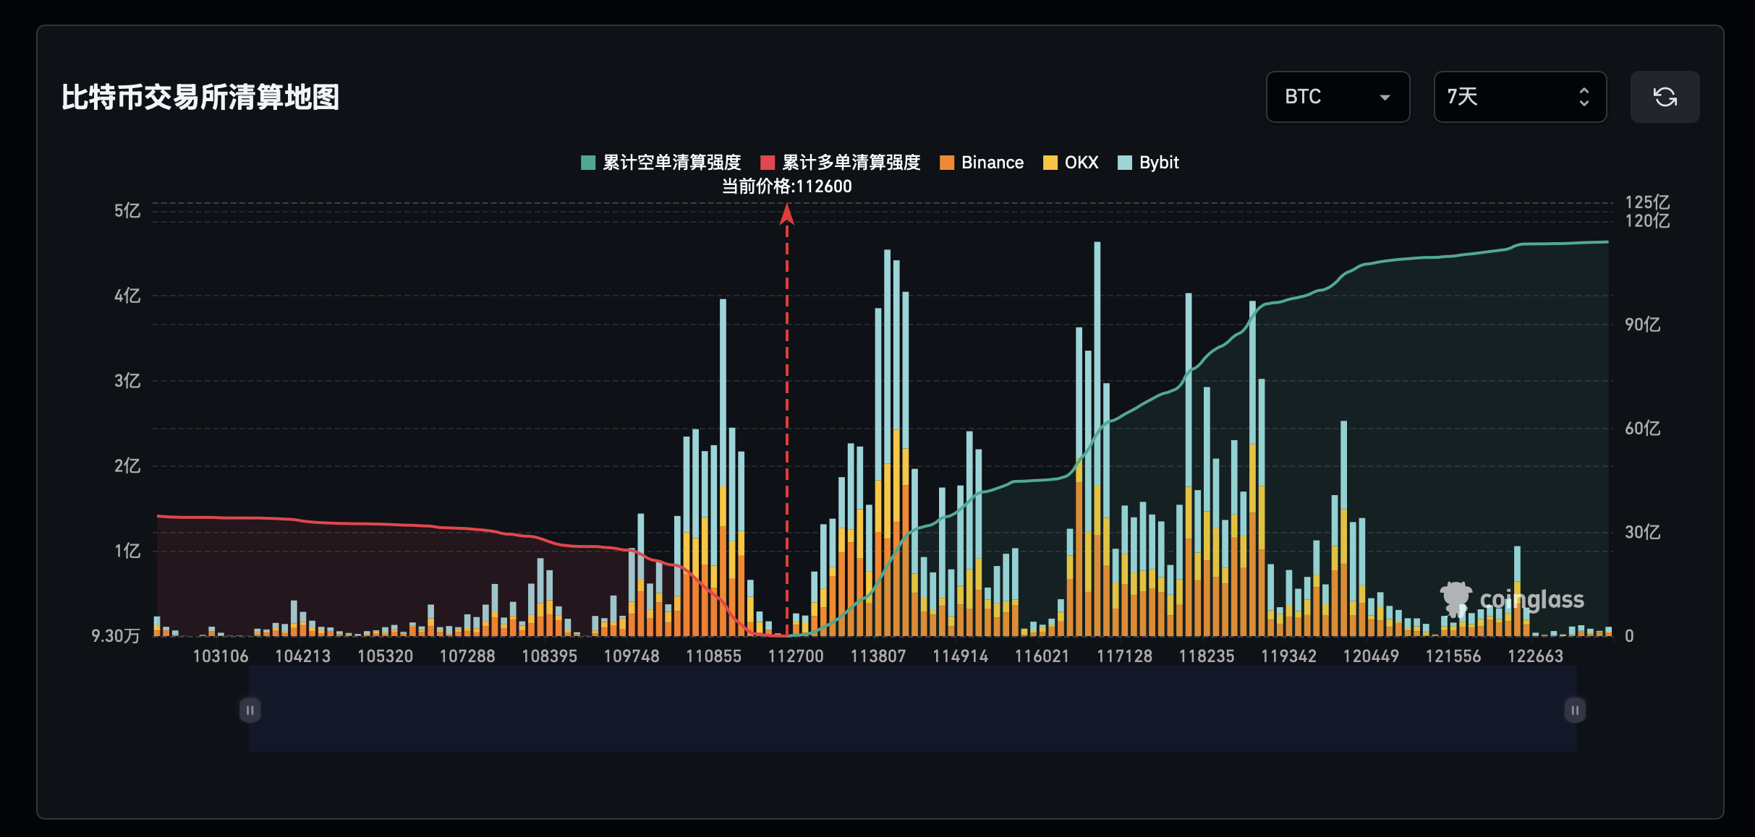Click the BTC dropdown caret arrow
The height and width of the screenshot is (837, 1755).
tap(1385, 98)
